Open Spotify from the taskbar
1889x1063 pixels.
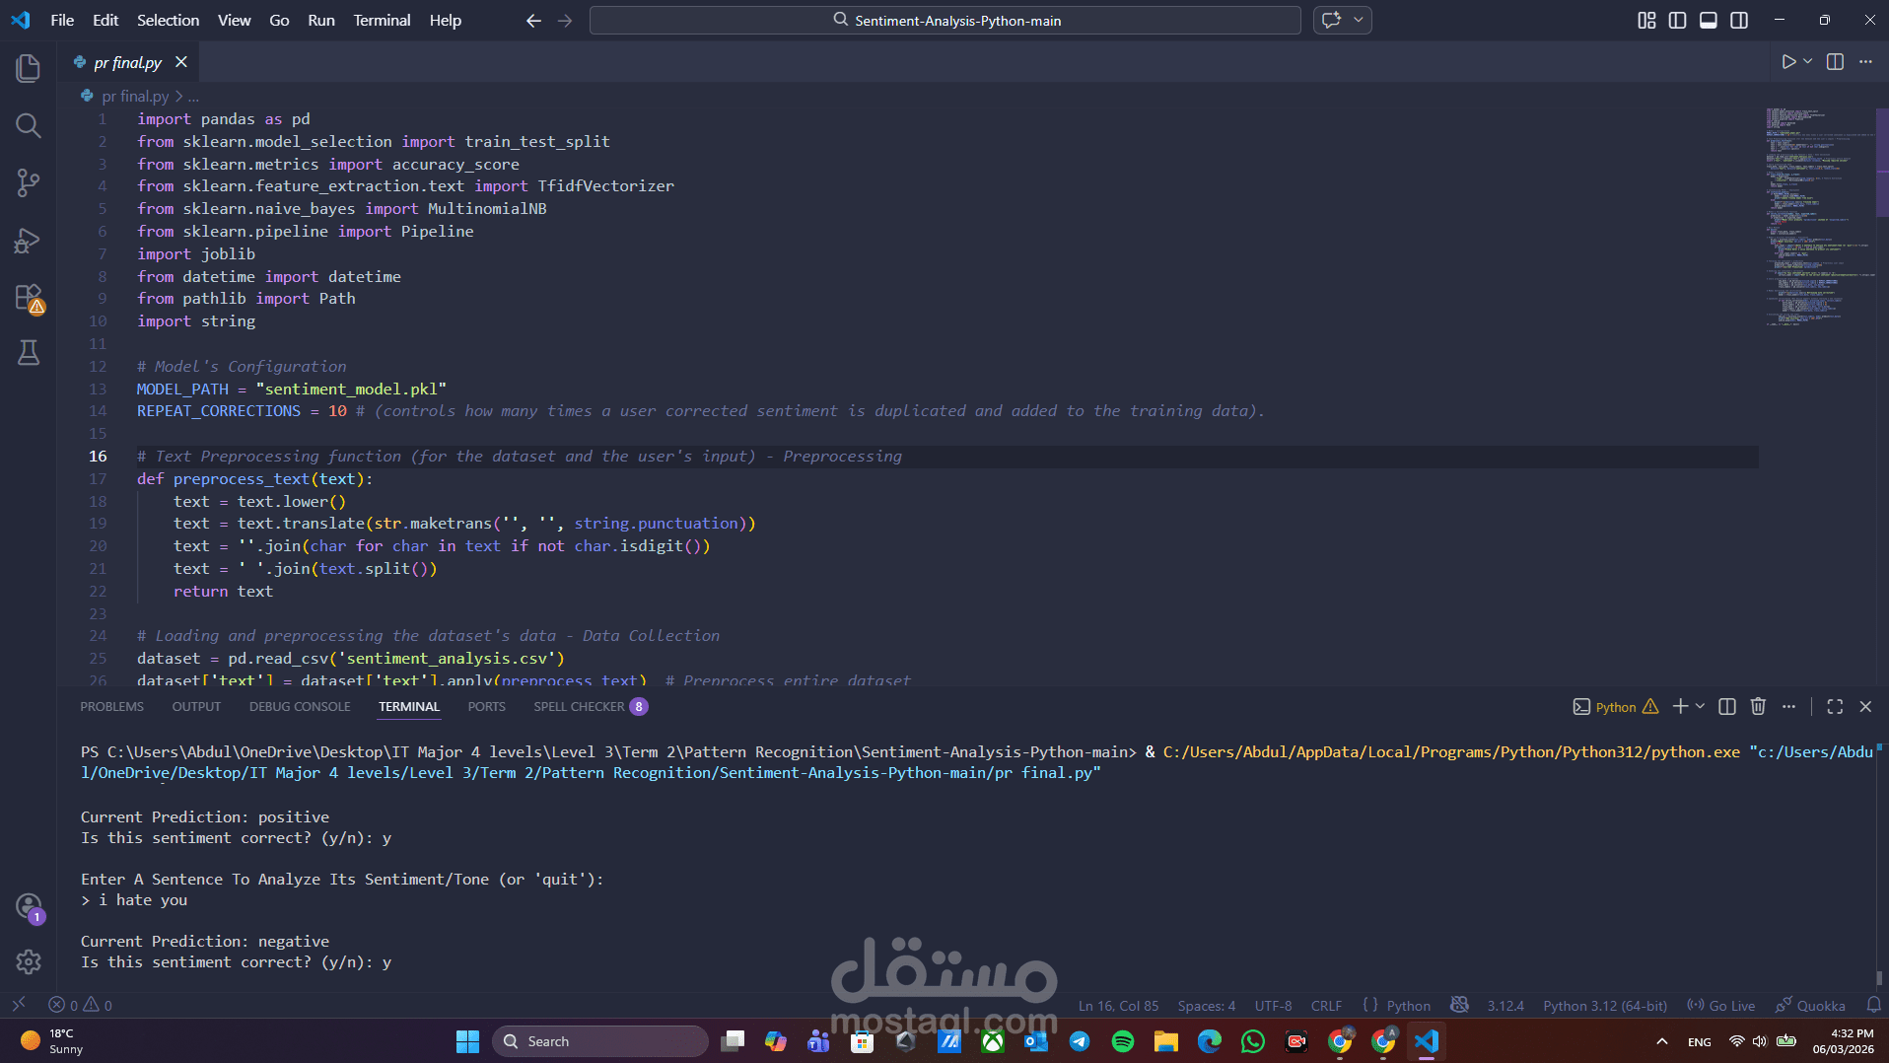[1122, 1041]
